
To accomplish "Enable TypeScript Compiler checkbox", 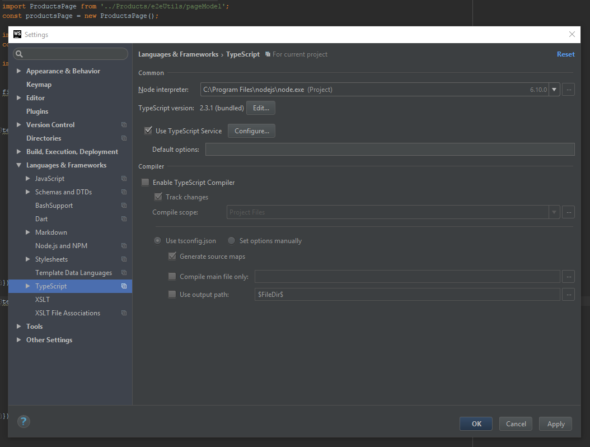I will [145, 182].
